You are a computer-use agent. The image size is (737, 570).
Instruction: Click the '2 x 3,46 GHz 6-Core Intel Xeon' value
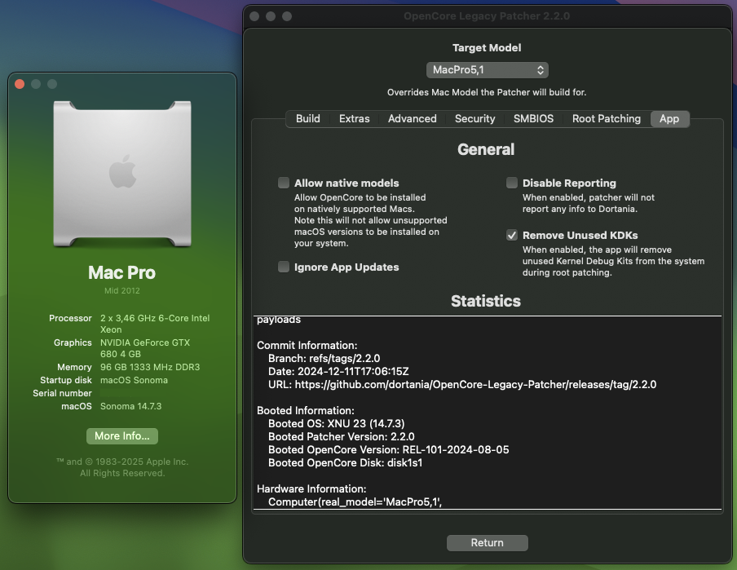[x=155, y=324]
